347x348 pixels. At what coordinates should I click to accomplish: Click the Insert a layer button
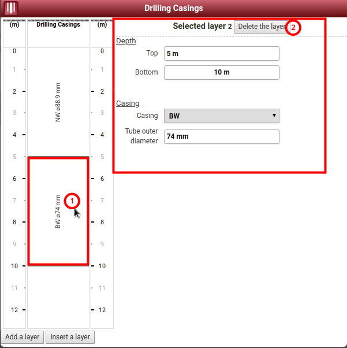(70, 337)
